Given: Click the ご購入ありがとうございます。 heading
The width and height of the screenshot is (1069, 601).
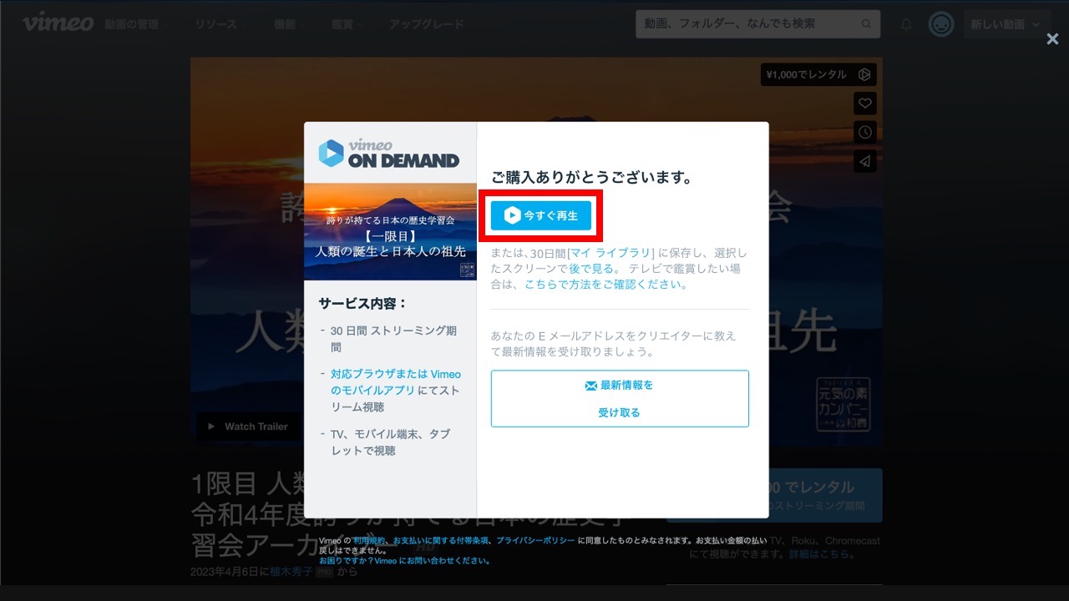Looking at the screenshot, I should [x=591, y=178].
